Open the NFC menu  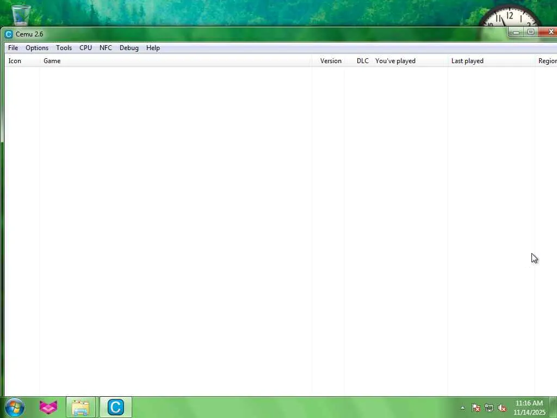click(x=106, y=48)
